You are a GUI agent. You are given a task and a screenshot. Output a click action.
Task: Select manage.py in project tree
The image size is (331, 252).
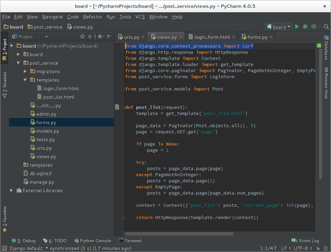pyautogui.click(x=61, y=182)
